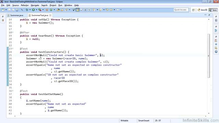Open the Package Explorer left trim icon
Viewport: 219px width, 123px height.
coord(3,20)
